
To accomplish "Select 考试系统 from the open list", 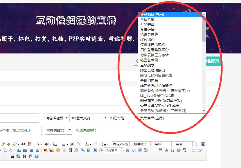I will coord(147,20).
